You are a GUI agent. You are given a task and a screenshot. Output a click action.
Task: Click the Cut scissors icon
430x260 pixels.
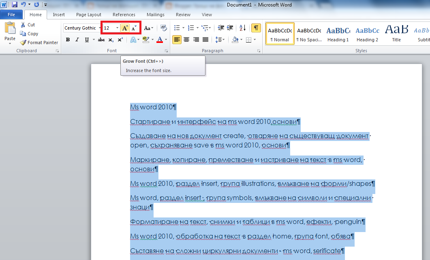pos(23,25)
